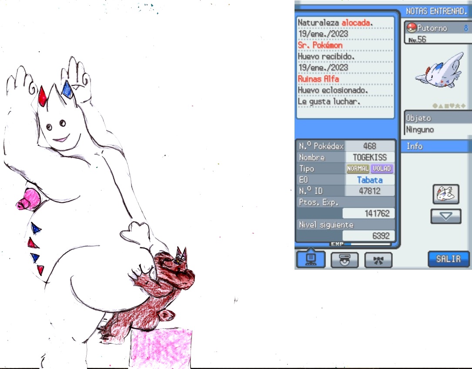Click the N.º ID label

[x=310, y=191]
